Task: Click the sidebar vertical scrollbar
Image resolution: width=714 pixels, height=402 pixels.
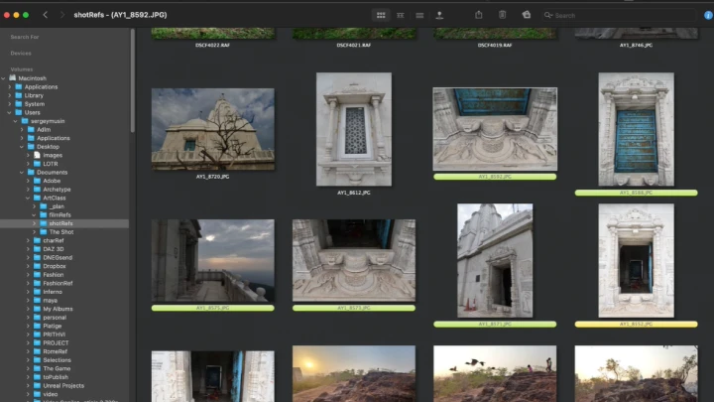Action: point(133,80)
